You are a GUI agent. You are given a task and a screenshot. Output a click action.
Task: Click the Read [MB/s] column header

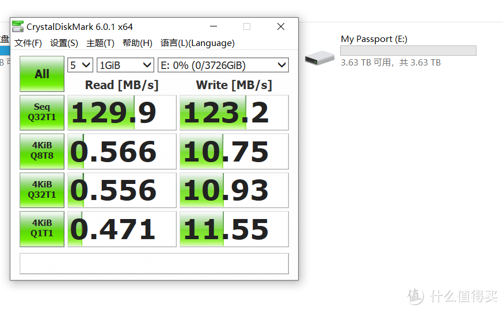click(122, 85)
